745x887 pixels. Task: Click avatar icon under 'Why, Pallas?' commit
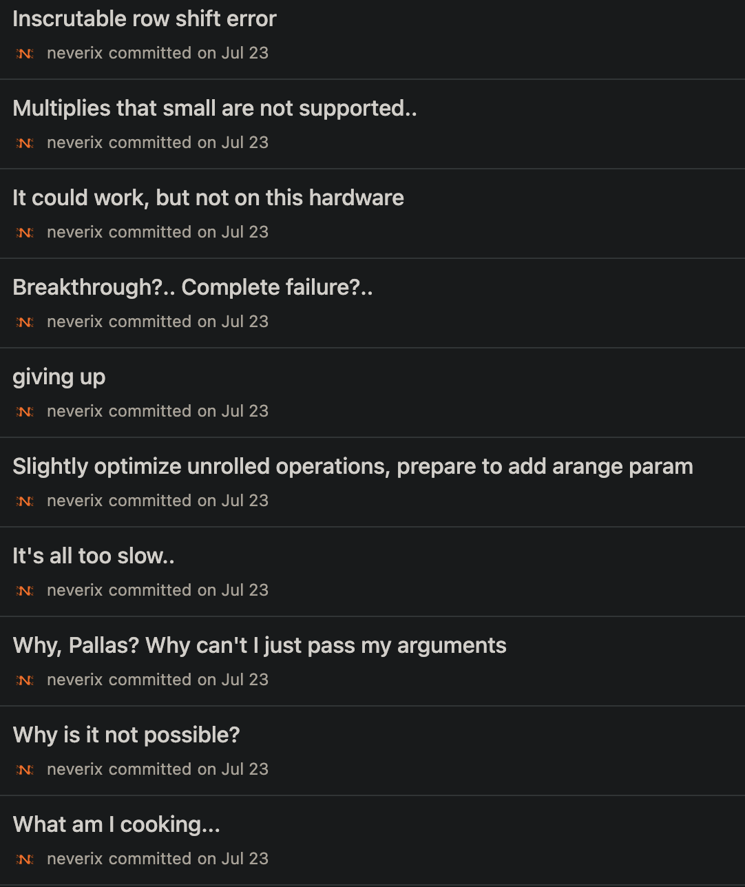click(25, 680)
